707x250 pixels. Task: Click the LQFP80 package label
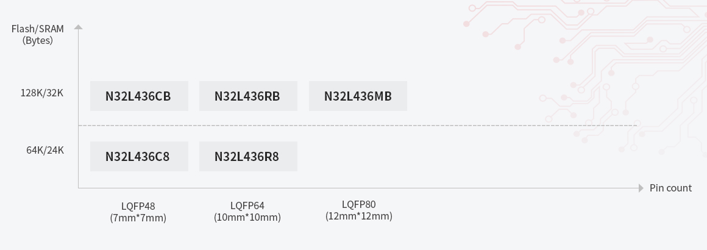(x=359, y=204)
